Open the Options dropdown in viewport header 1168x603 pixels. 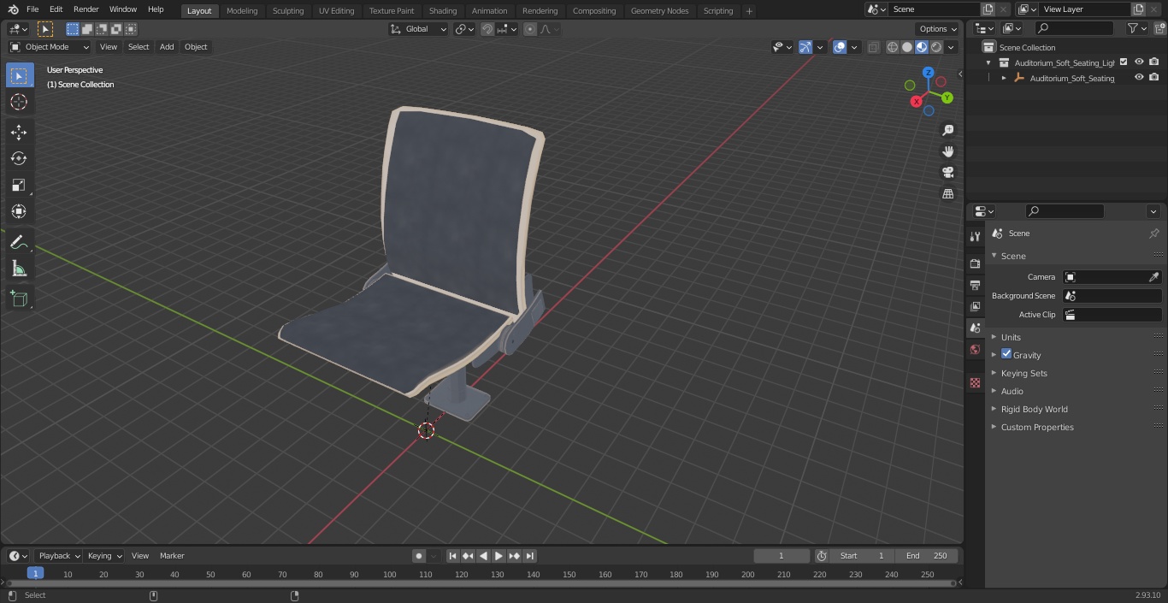point(938,29)
